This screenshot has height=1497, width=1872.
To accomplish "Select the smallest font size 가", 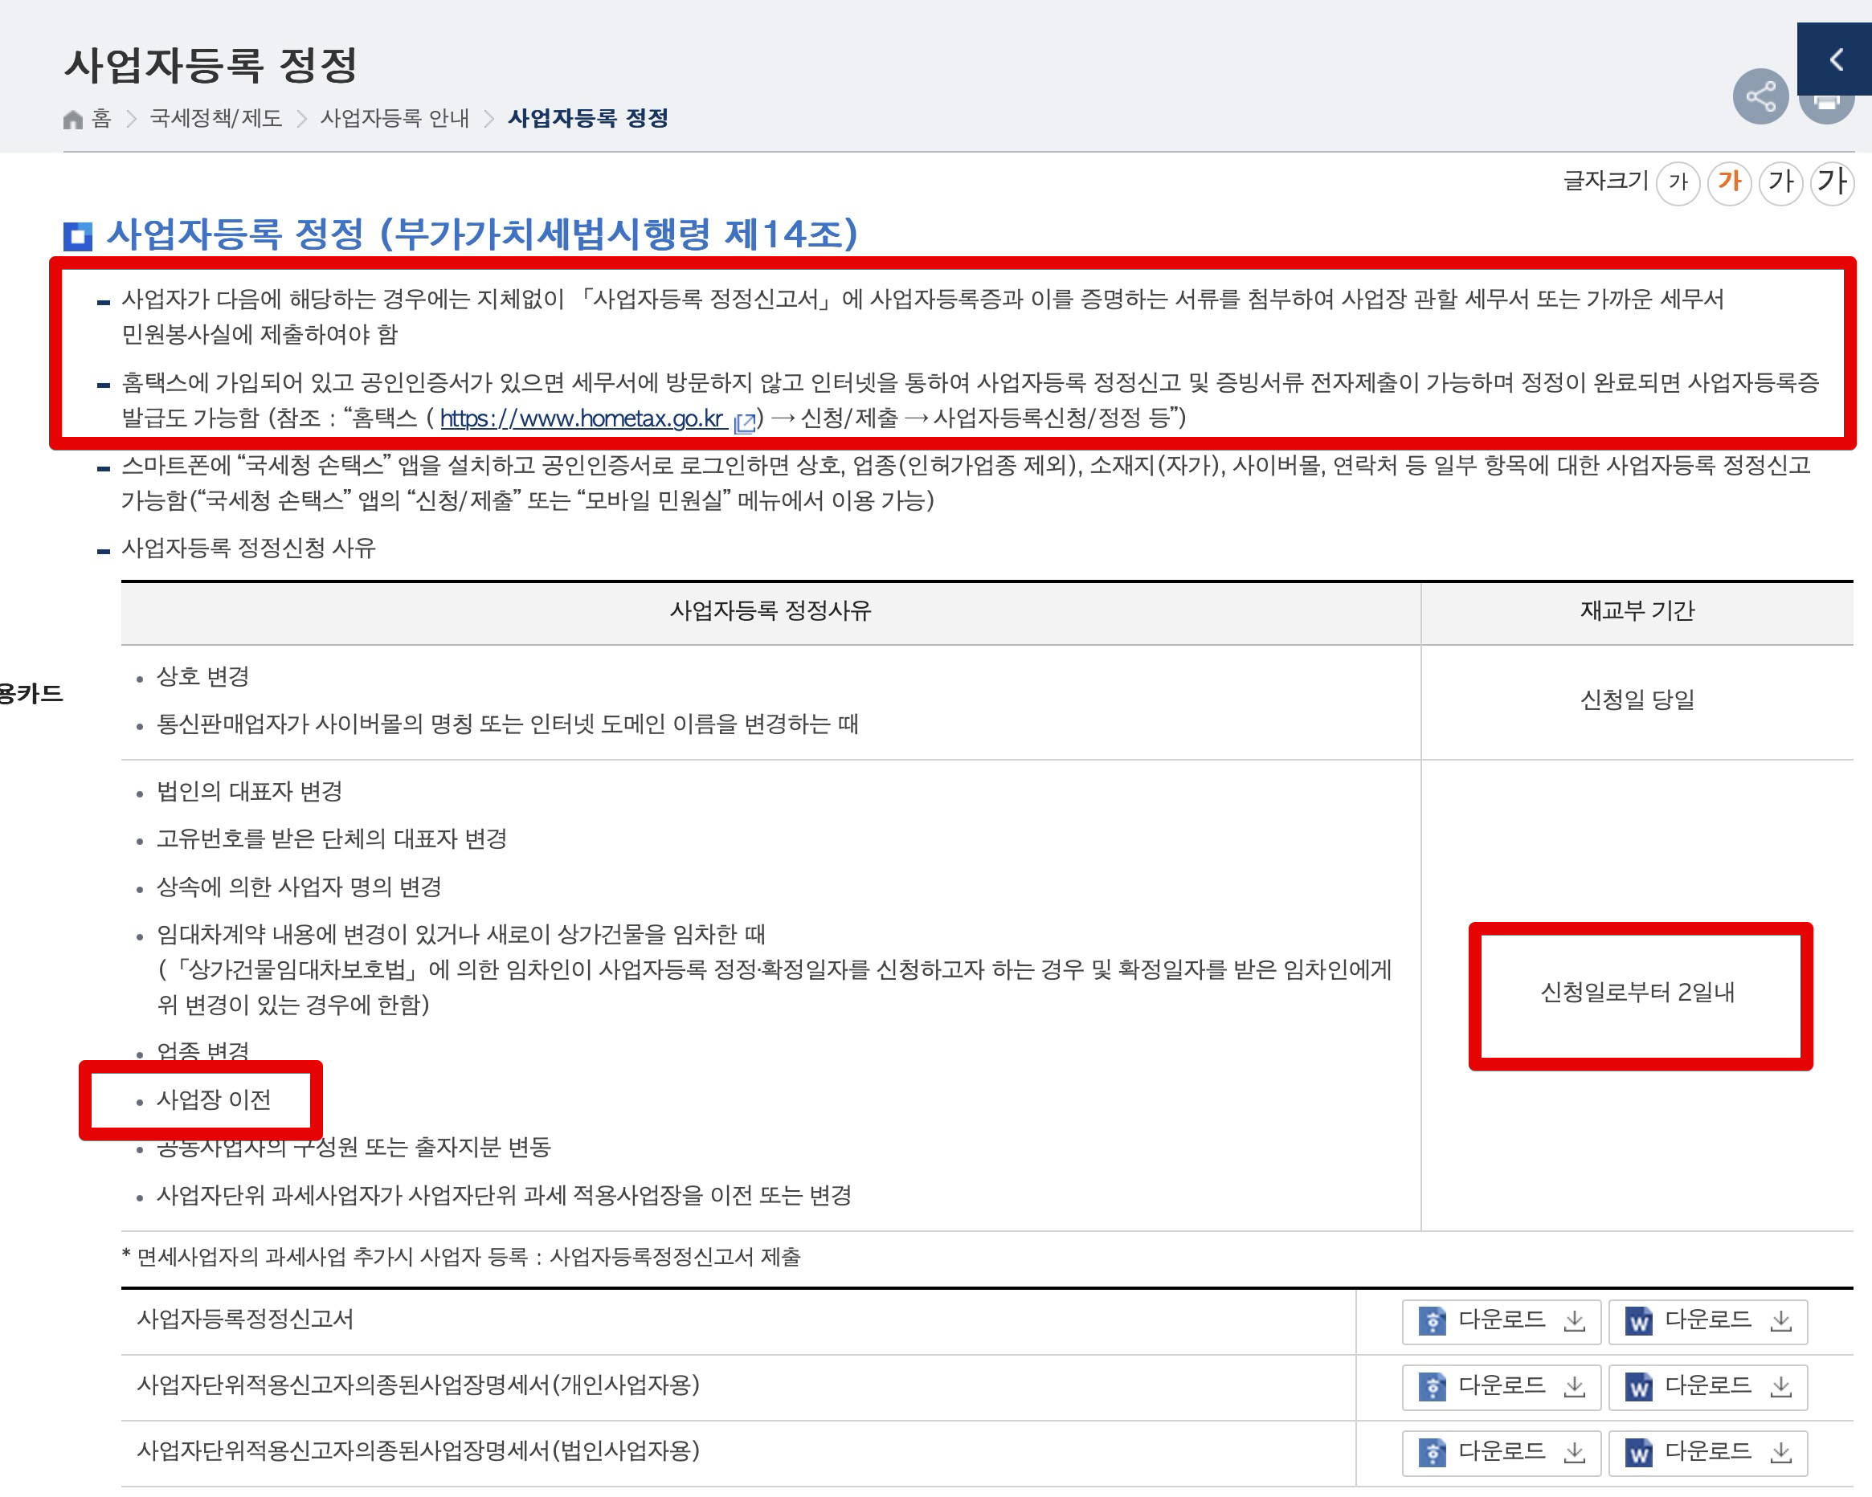I will pos(1678,182).
